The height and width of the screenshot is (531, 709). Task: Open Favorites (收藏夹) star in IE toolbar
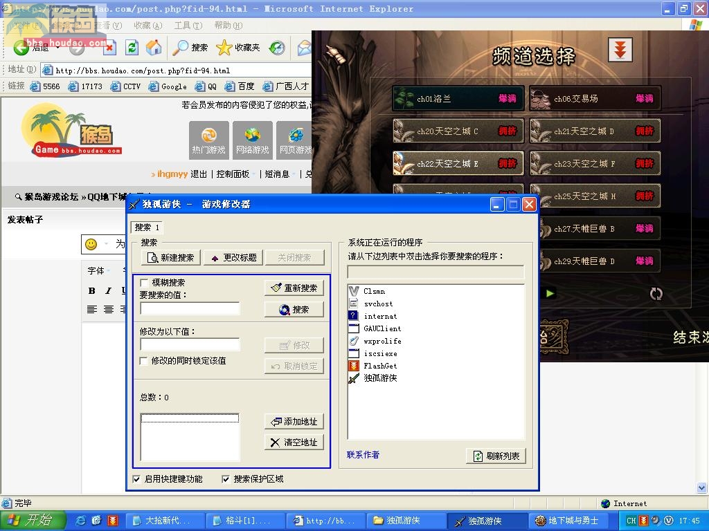pyautogui.click(x=238, y=48)
